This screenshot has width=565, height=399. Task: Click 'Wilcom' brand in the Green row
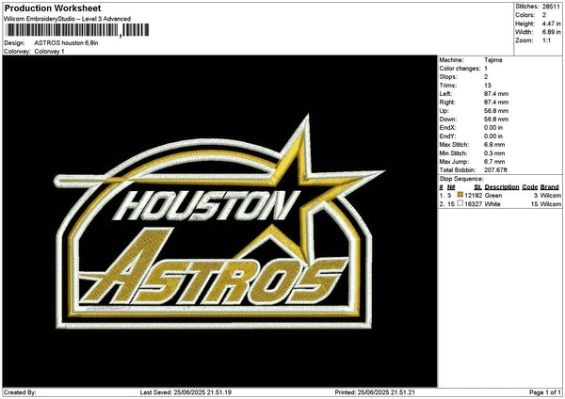click(x=551, y=196)
